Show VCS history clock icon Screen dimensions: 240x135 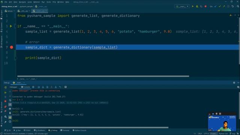coord(228,6)
